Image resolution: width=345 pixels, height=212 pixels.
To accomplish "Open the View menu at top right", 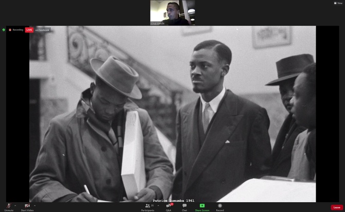I will click(x=338, y=3).
